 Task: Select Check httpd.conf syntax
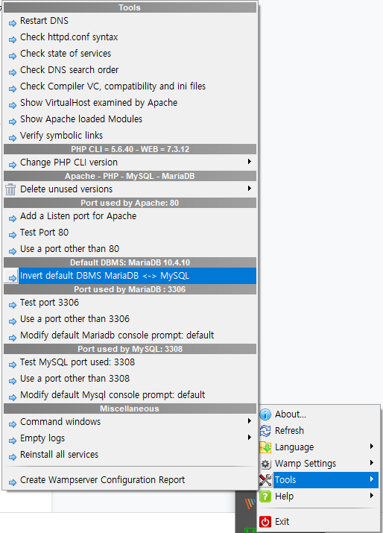(130, 37)
